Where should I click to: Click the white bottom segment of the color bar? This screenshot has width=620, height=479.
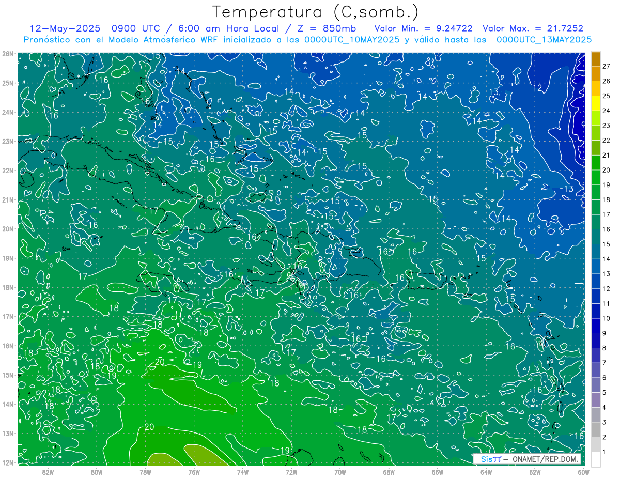[596, 458]
